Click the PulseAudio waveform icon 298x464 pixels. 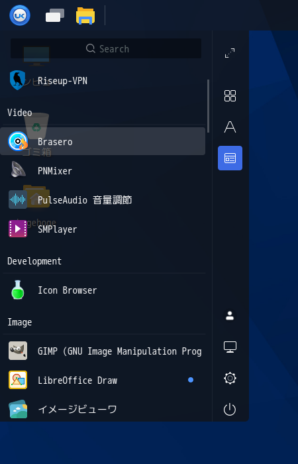pos(18,200)
